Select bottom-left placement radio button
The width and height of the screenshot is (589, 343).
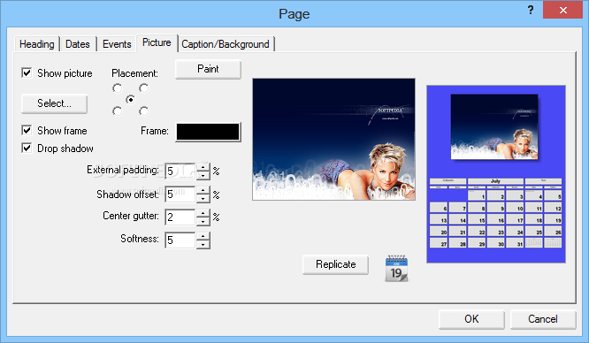point(118,111)
